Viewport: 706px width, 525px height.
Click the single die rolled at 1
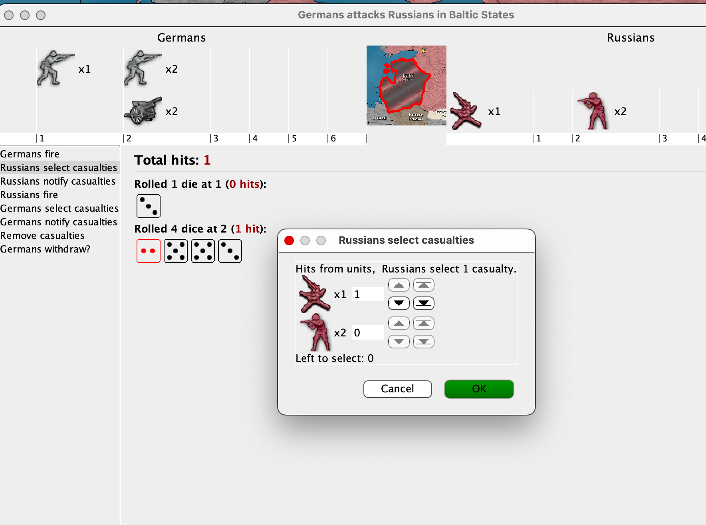point(148,206)
